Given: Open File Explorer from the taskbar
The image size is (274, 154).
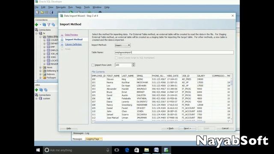Looking at the screenshot, I should [x=146, y=150].
